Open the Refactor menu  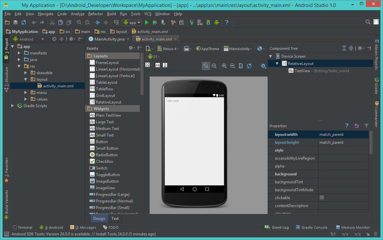95,14
